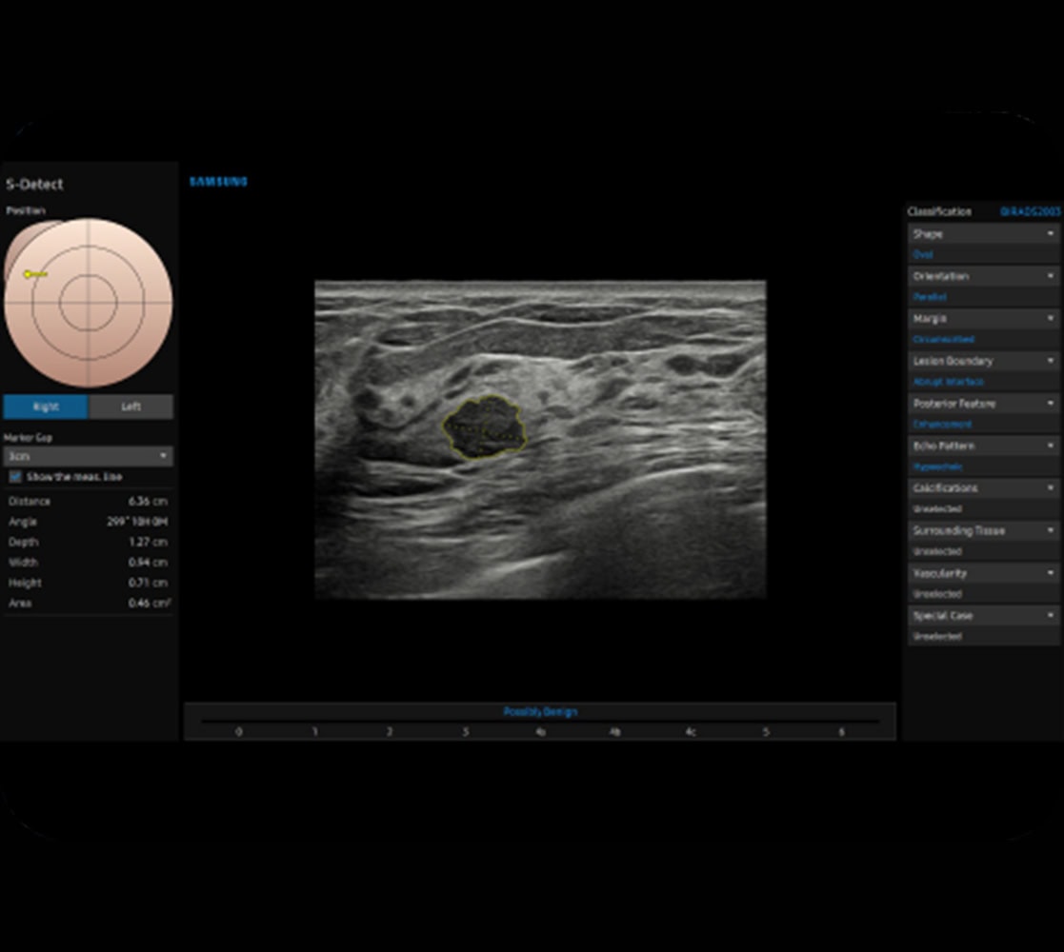The height and width of the screenshot is (952, 1064).
Task: Open the Lesion Boundary dropdown
Action: tap(984, 361)
